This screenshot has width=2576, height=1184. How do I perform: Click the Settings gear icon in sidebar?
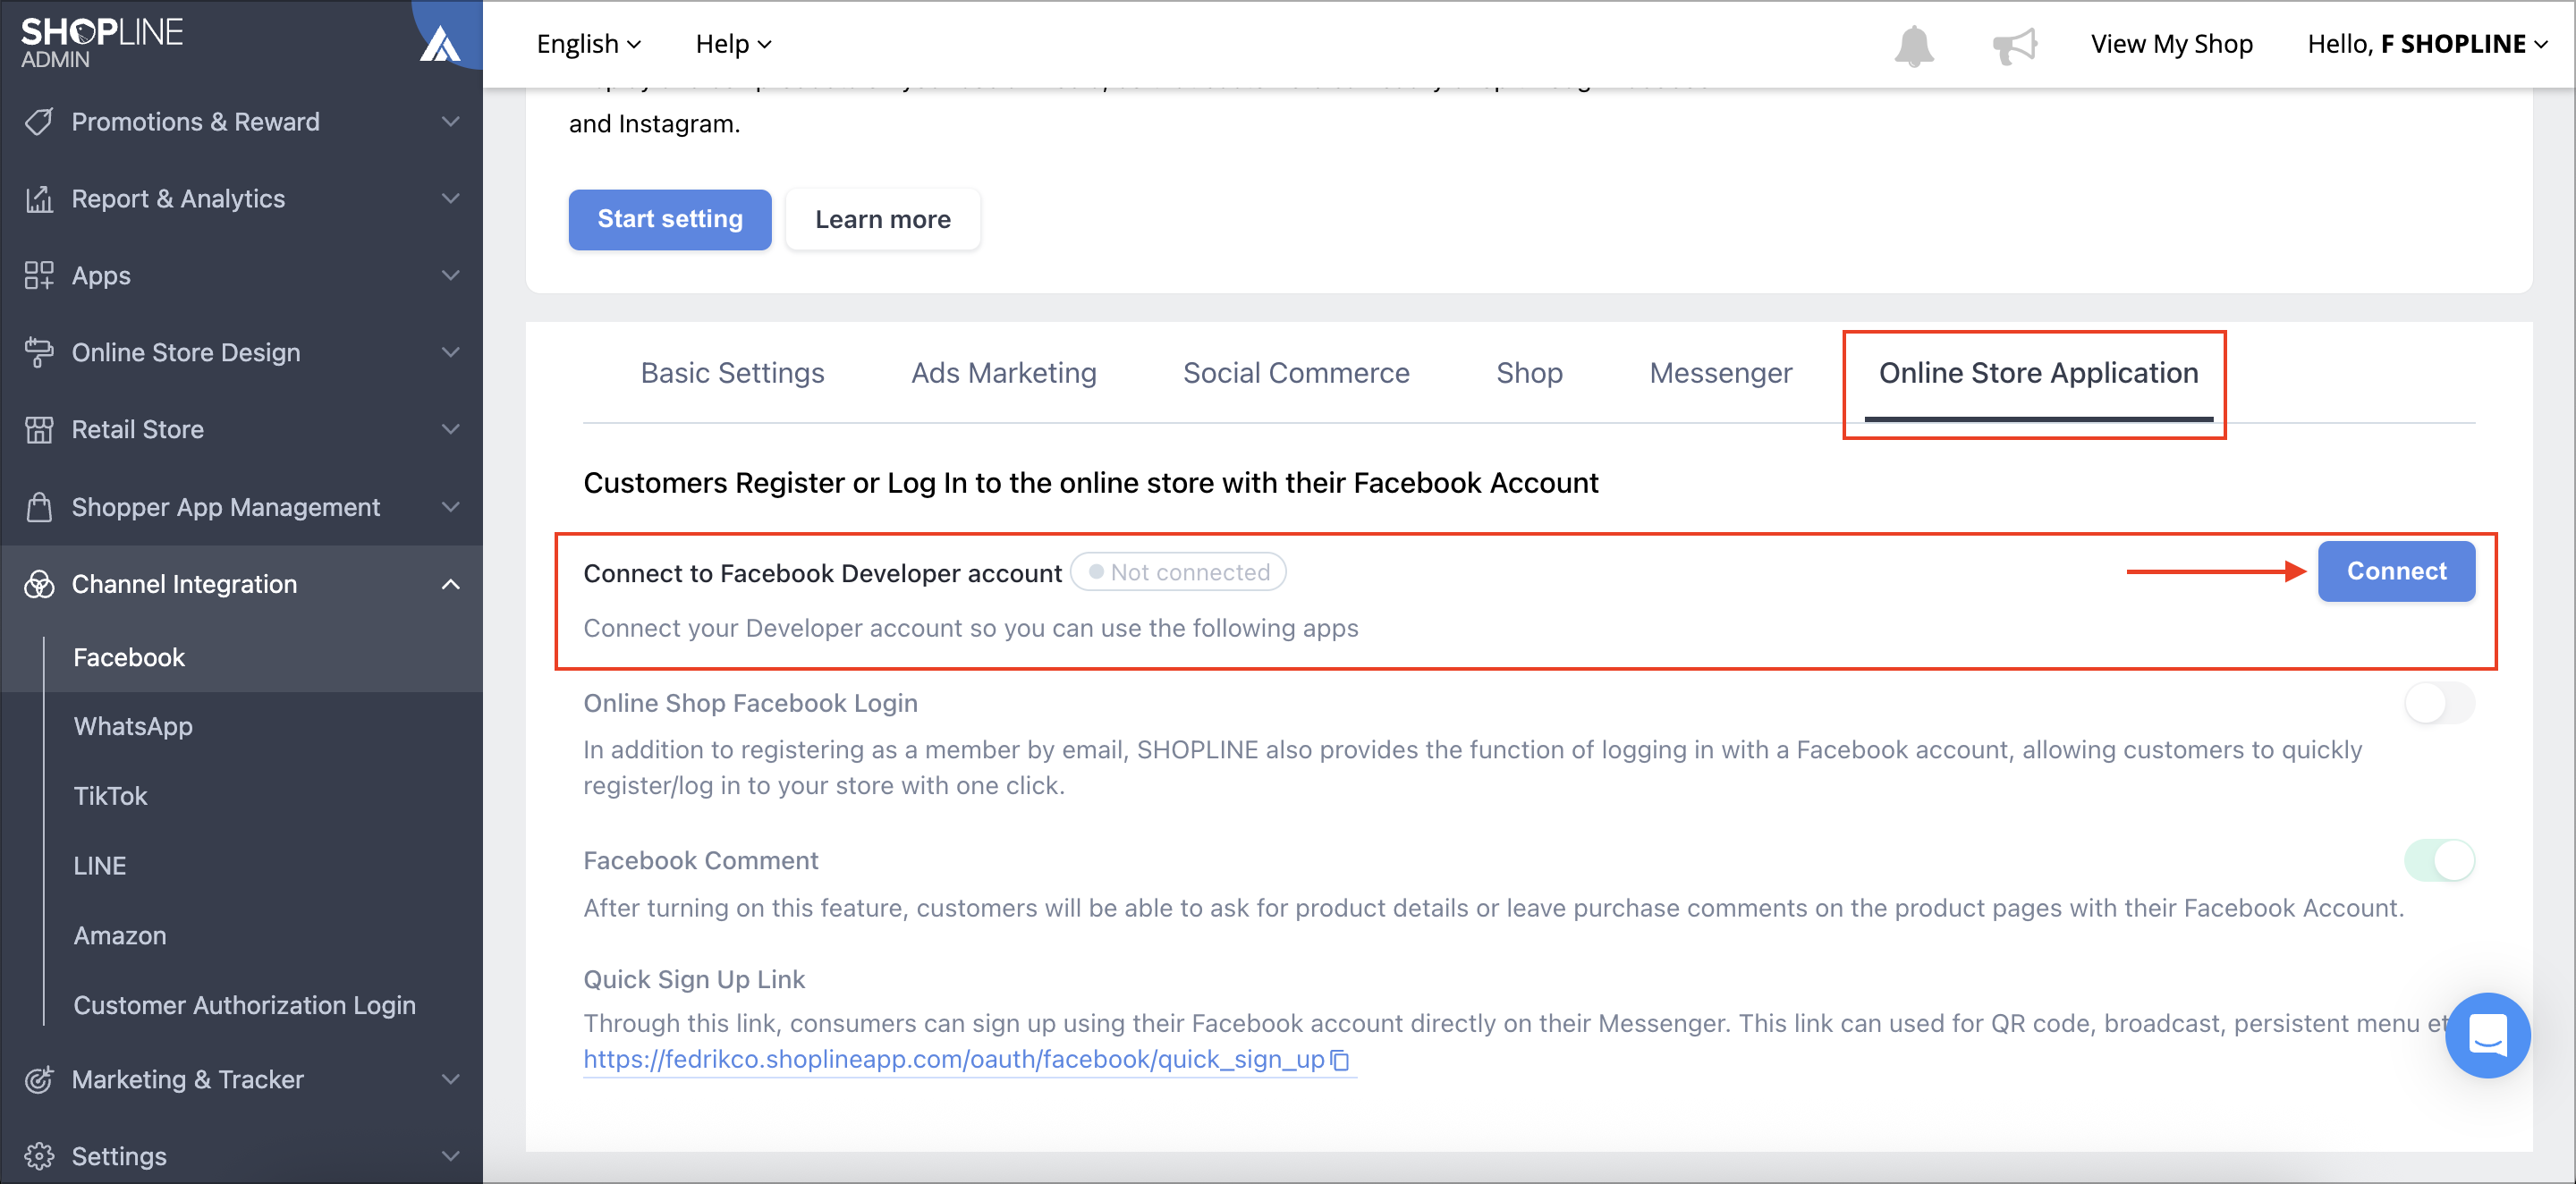(39, 1156)
